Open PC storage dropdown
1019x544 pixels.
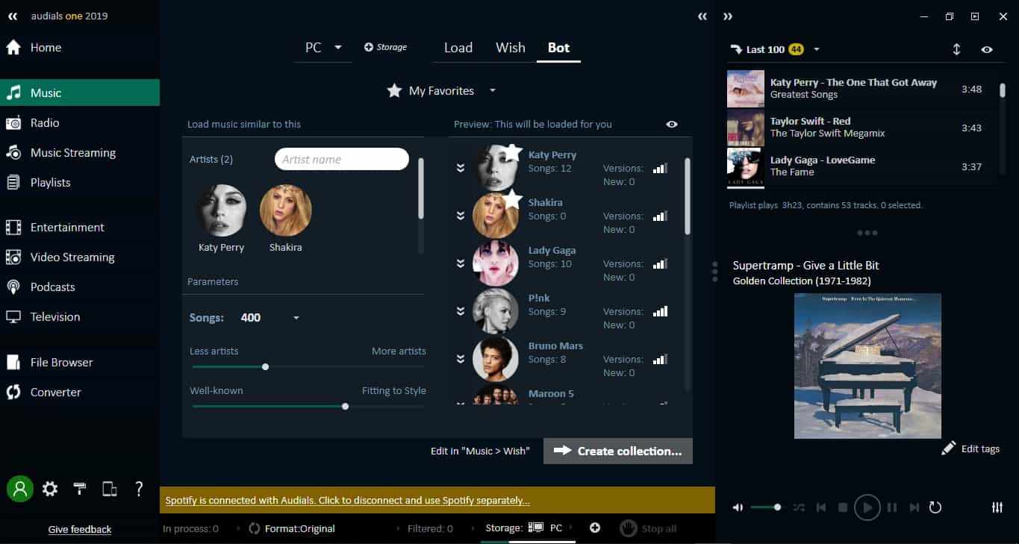point(323,48)
